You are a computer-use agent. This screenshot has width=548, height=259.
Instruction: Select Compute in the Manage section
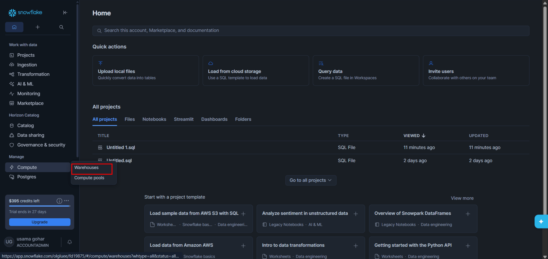pos(38,167)
